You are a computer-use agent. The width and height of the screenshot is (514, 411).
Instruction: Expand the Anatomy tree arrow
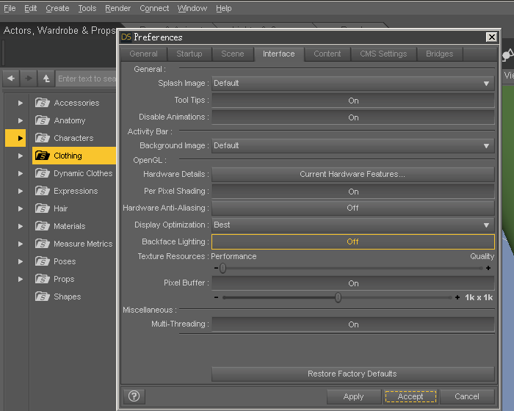21,120
